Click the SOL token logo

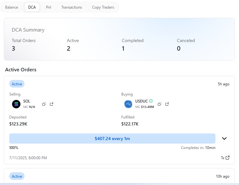(16, 104)
